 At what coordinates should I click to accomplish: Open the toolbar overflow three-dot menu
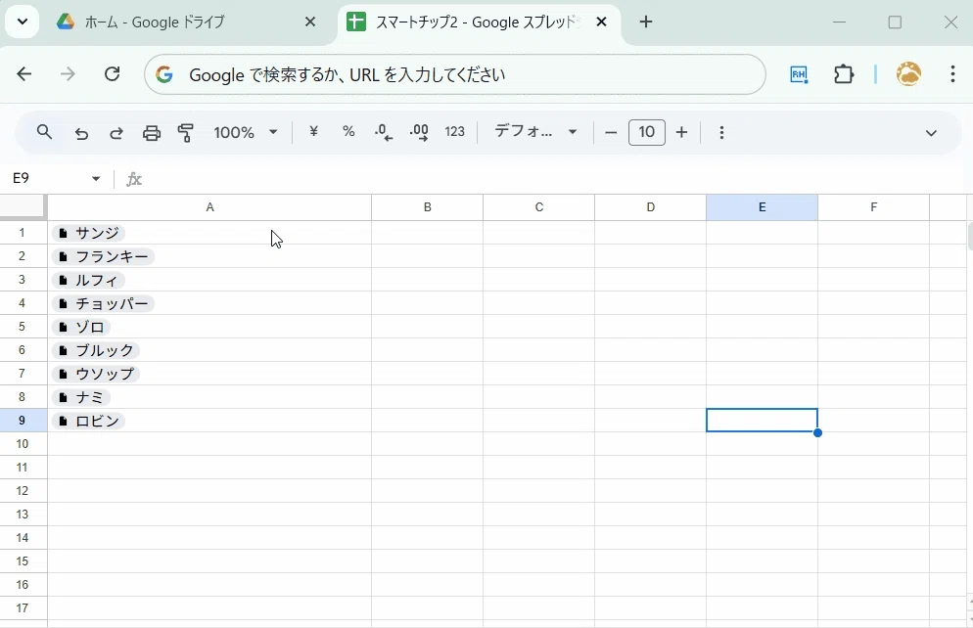tap(721, 132)
